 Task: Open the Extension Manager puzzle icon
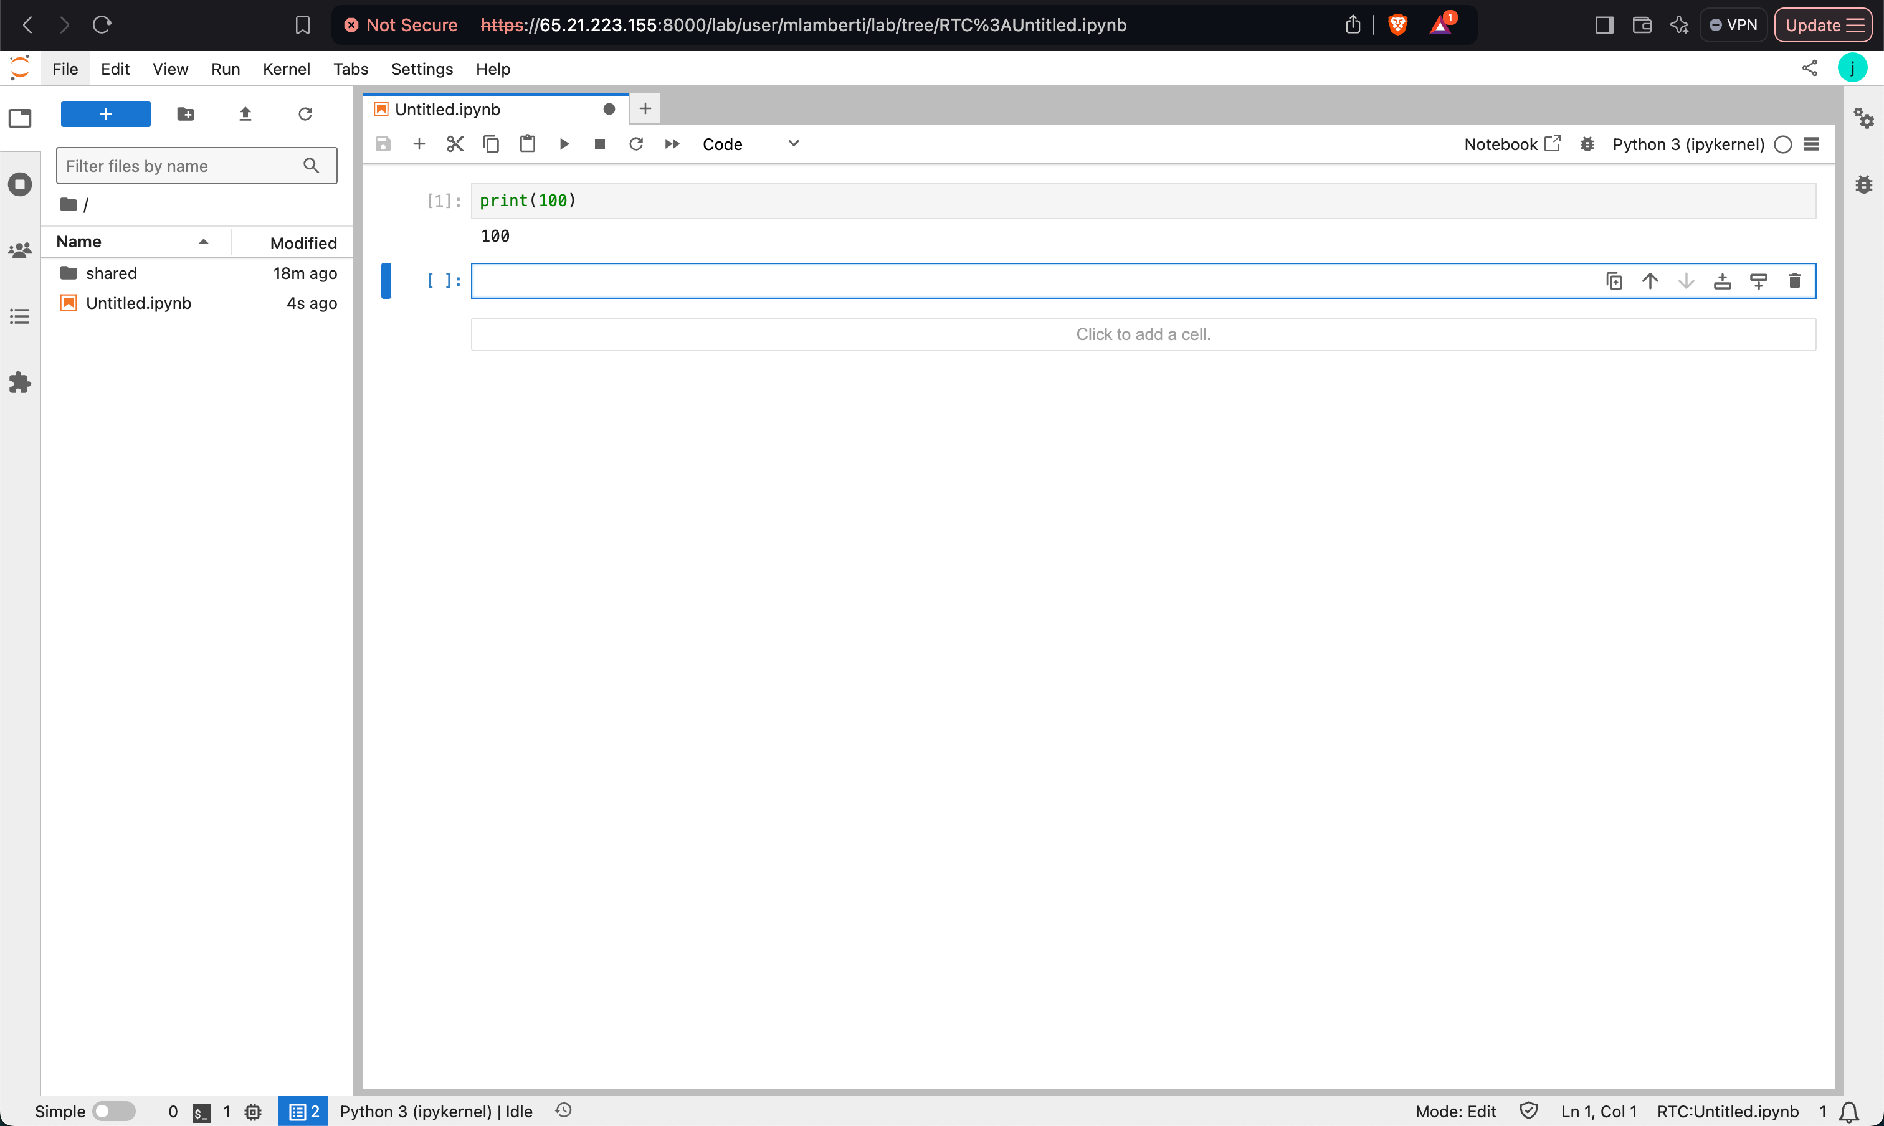pos(21,382)
